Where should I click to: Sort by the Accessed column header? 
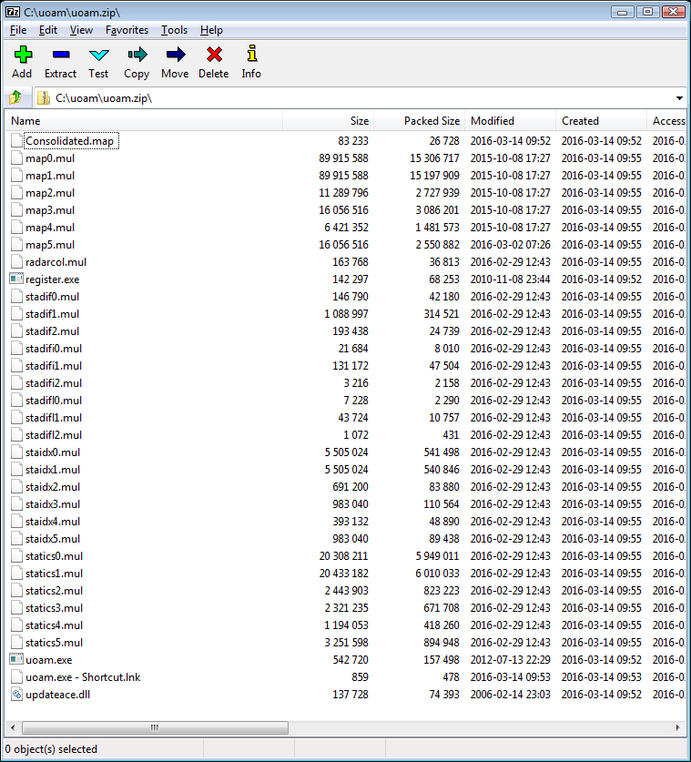[x=666, y=121]
